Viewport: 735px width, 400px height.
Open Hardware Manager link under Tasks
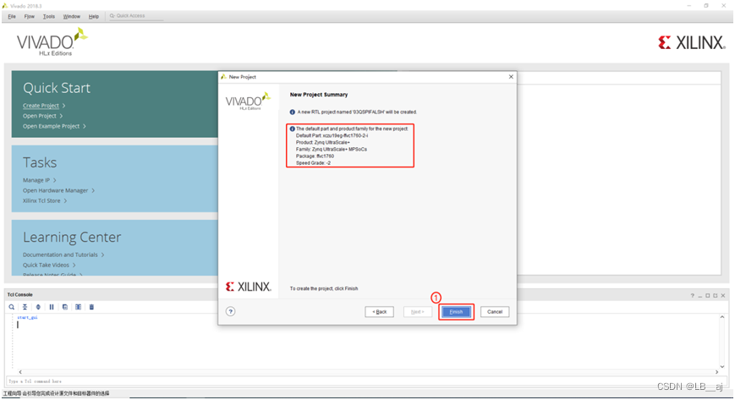pyautogui.click(x=55, y=190)
